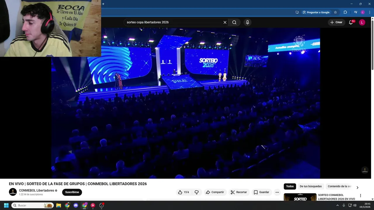374x210 pixels.
Task: Like the video with thumbs up
Action: click(x=183, y=192)
